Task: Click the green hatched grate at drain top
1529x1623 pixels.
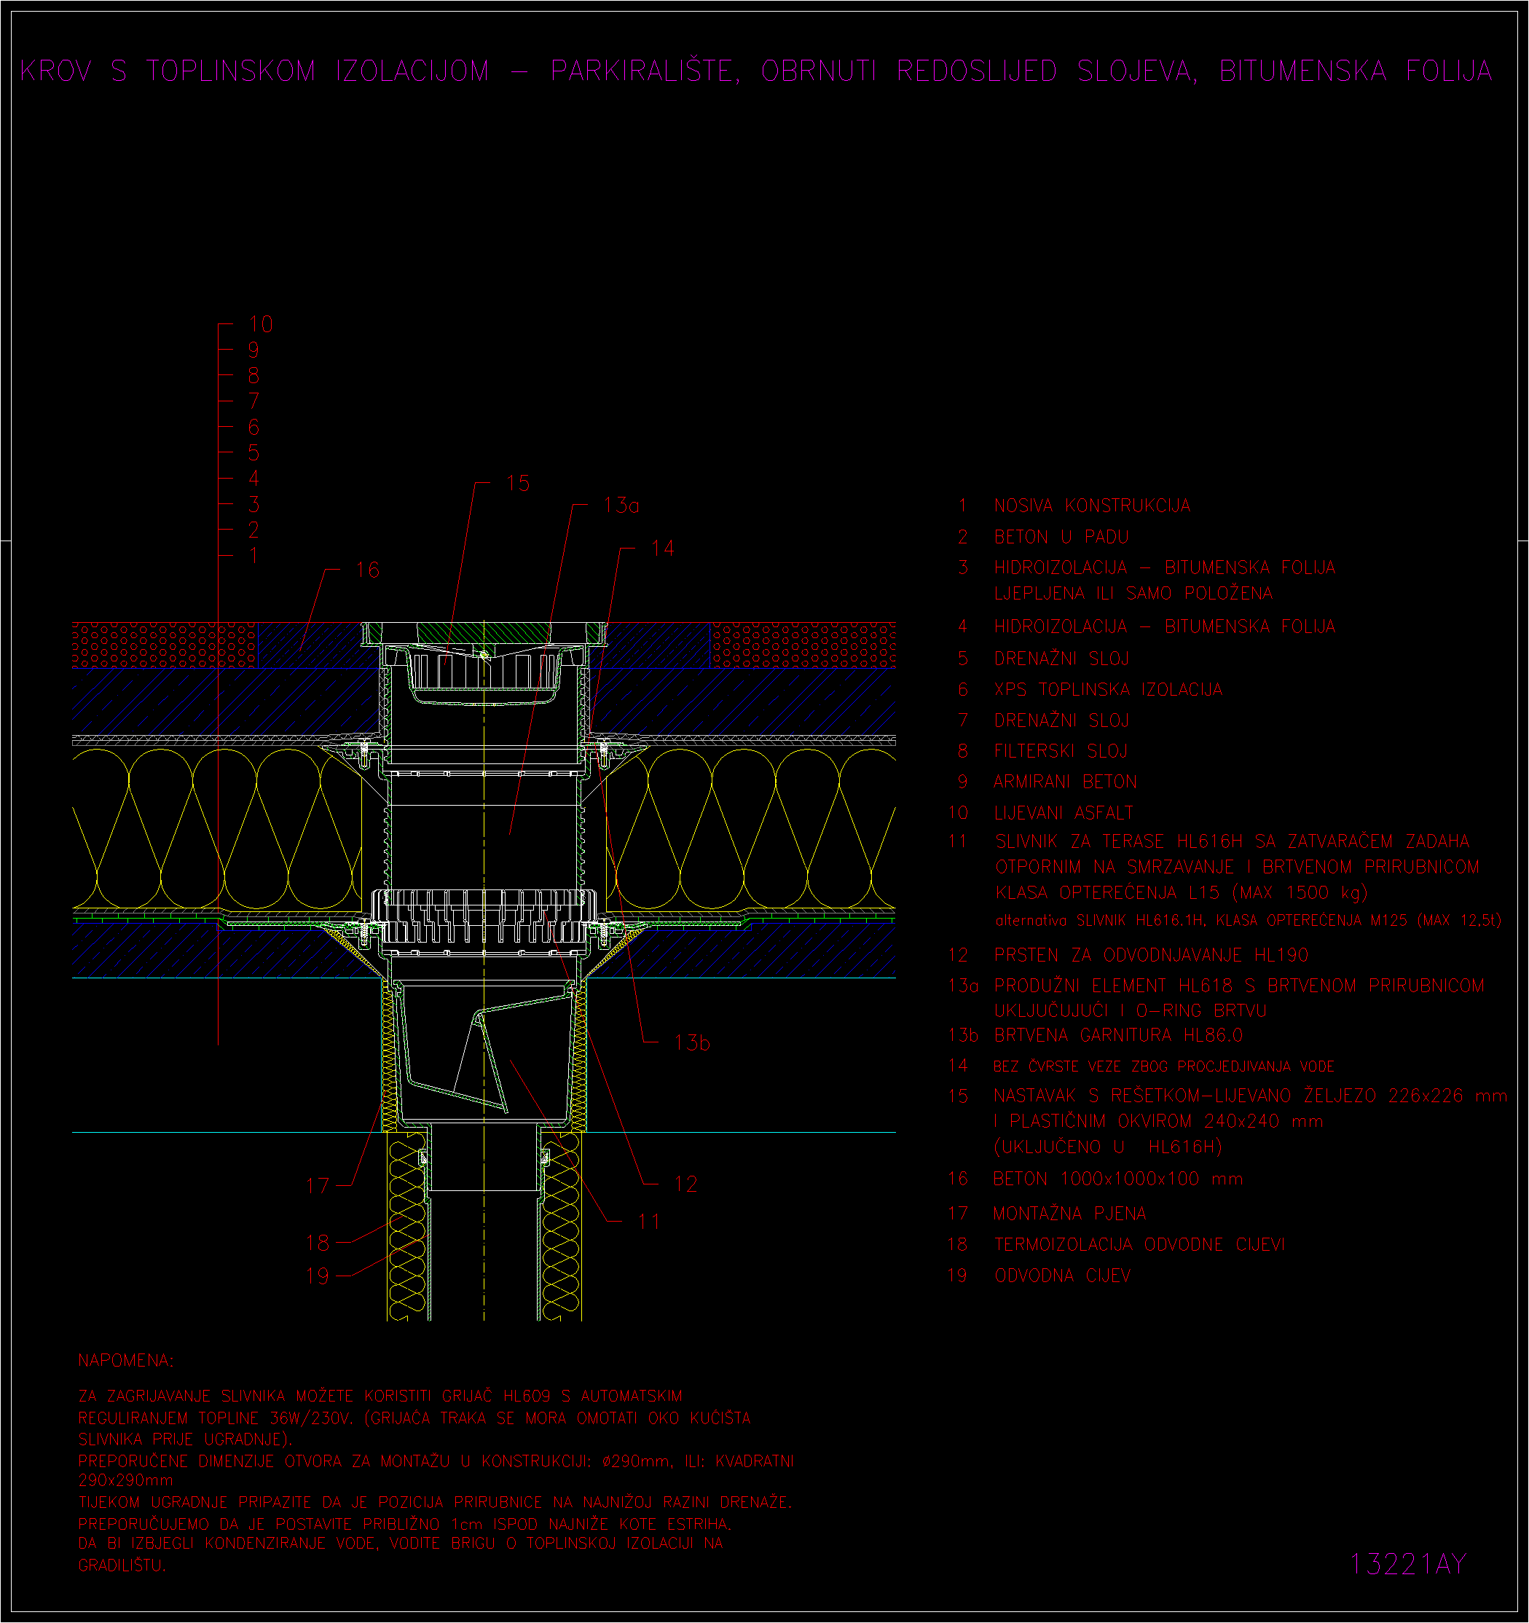Action: pyautogui.click(x=483, y=633)
